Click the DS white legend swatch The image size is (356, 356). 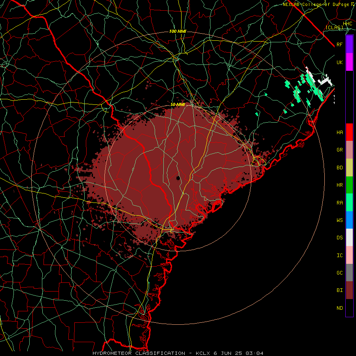[349, 237]
